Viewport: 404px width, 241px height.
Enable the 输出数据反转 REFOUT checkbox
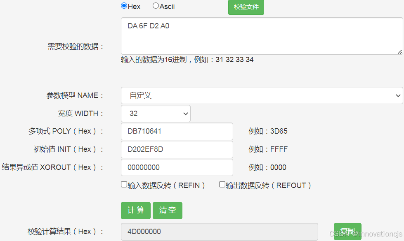pos(222,185)
